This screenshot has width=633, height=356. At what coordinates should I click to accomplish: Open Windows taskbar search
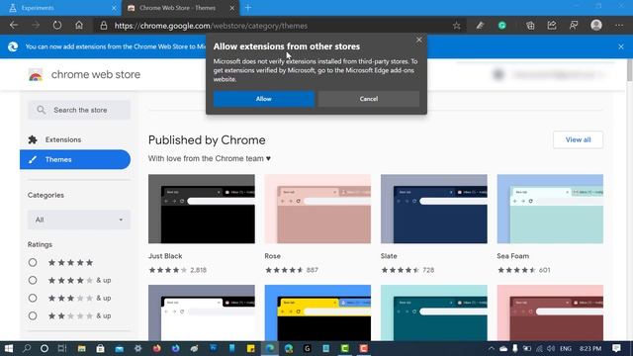27,348
